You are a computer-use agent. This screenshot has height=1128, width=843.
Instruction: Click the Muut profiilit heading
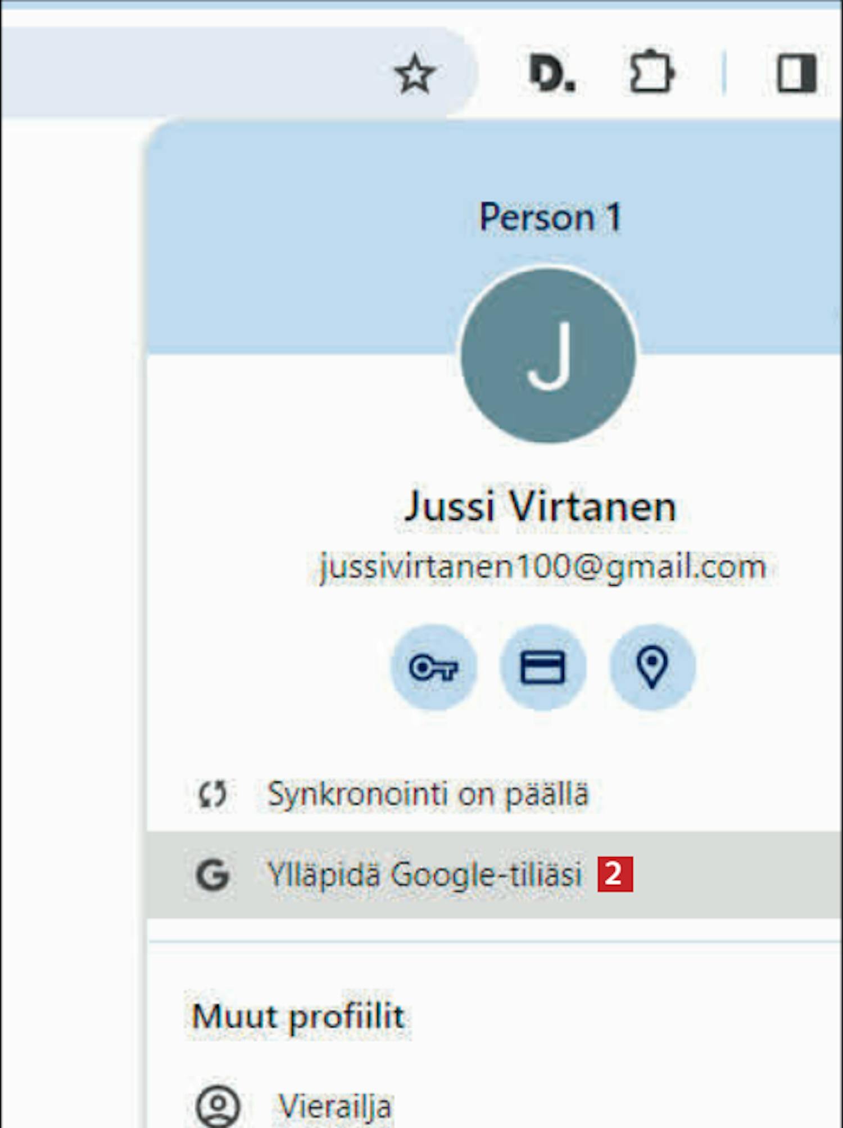(x=298, y=1016)
